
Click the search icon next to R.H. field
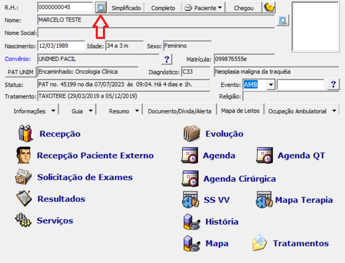[x=101, y=8]
